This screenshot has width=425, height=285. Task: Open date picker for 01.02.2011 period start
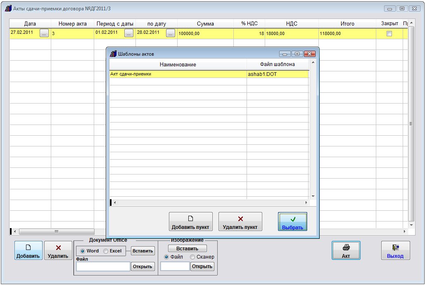click(x=129, y=33)
